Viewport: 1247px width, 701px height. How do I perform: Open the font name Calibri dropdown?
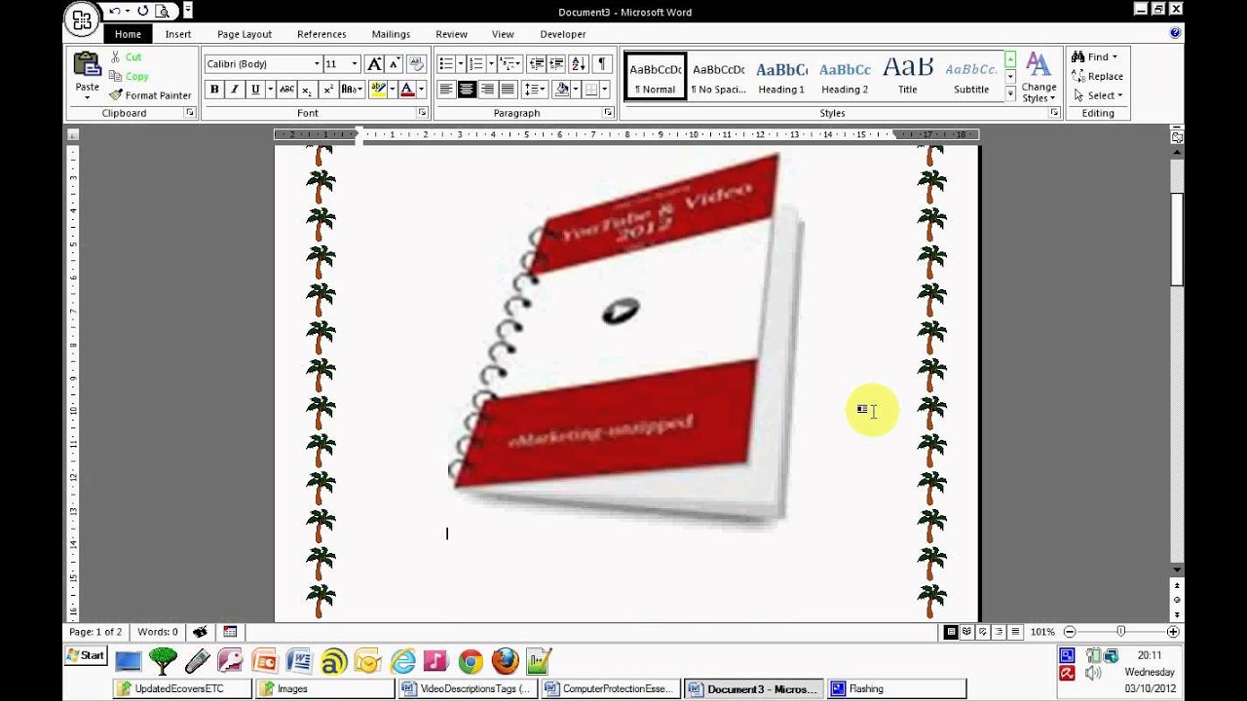pos(317,64)
